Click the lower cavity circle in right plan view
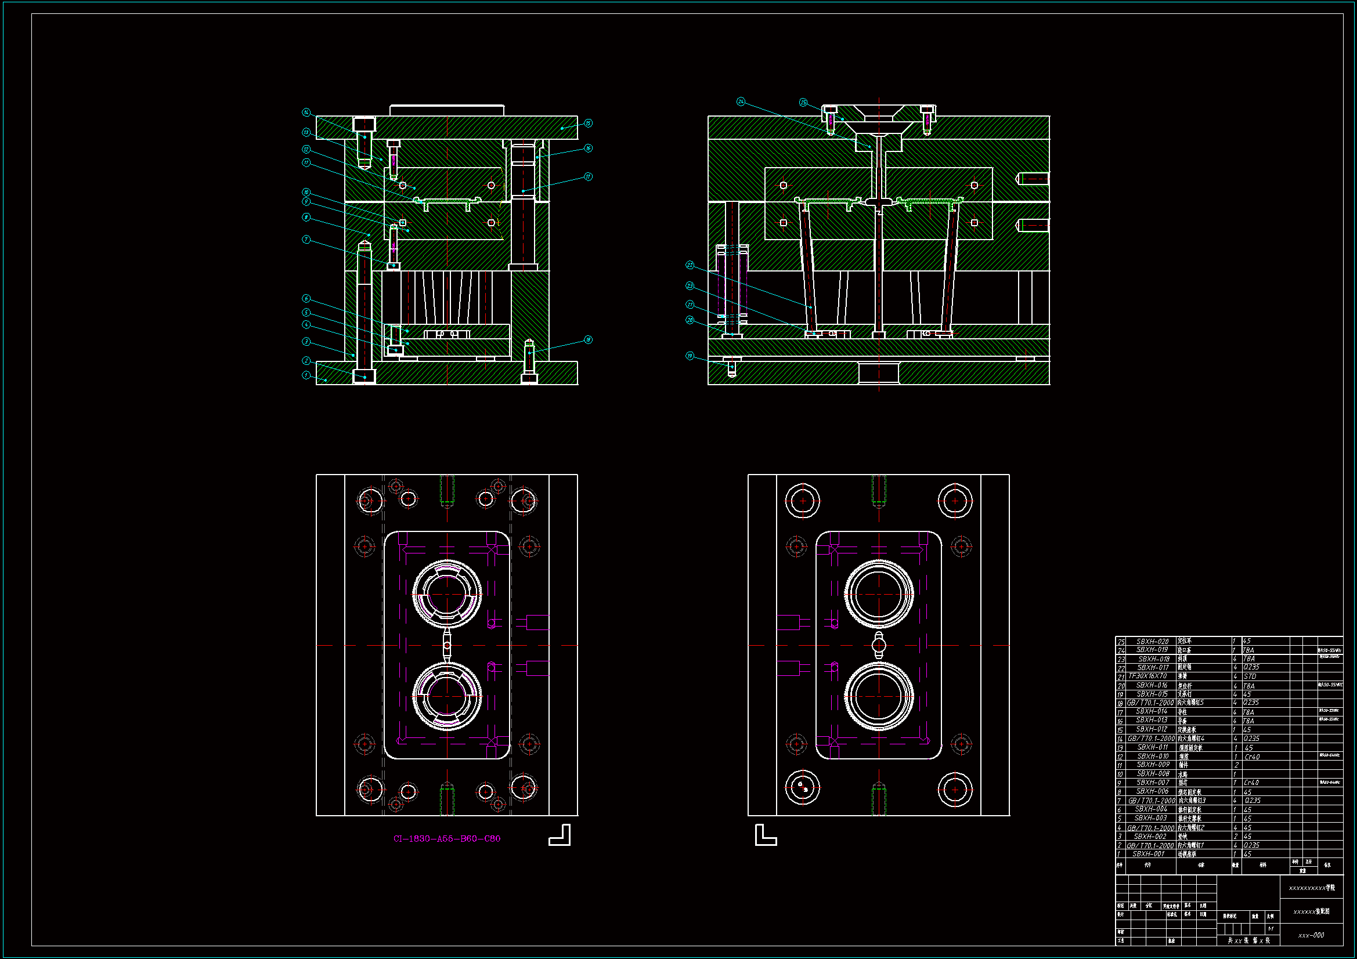Viewport: 1357px width, 959px height. pos(879,696)
